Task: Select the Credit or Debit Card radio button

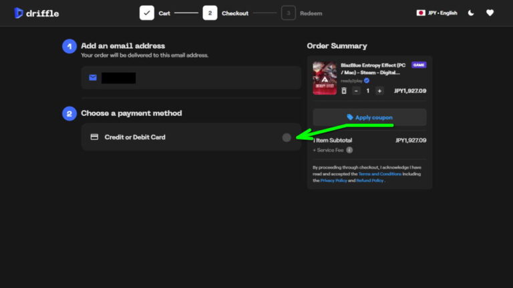Action: point(287,137)
